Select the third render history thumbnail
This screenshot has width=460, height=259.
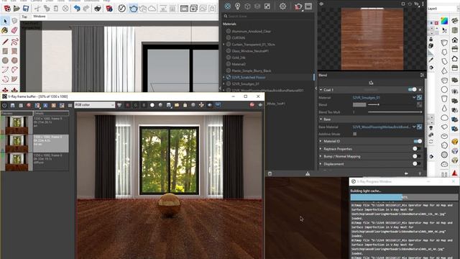17,161
